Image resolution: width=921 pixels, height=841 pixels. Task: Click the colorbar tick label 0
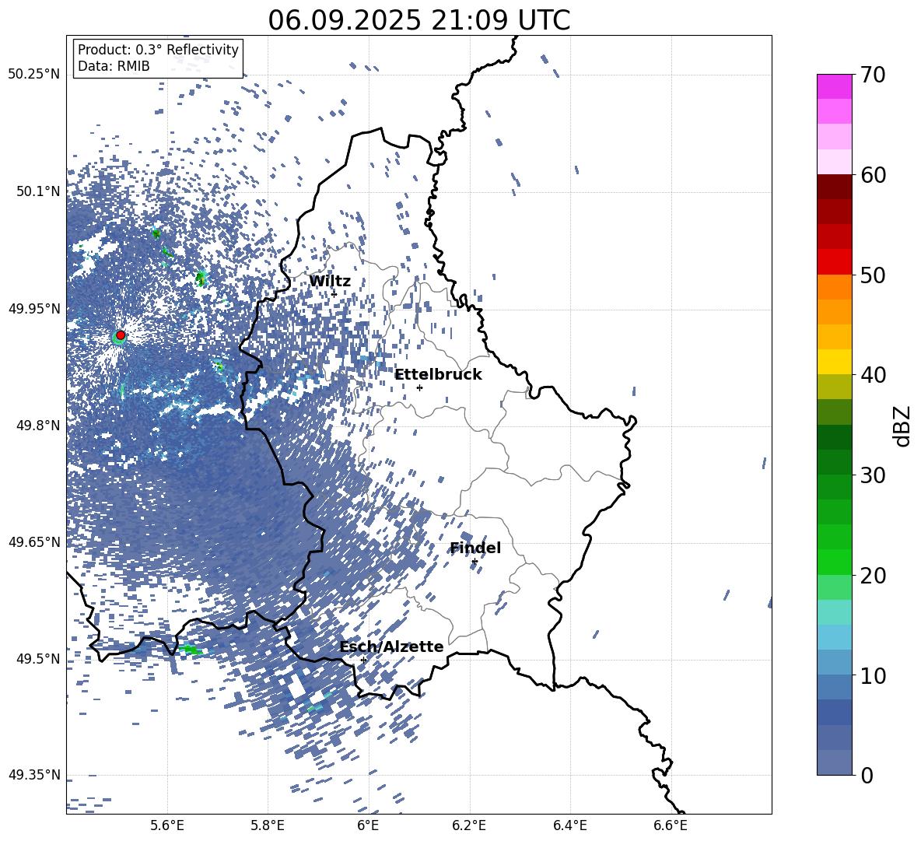pyautogui.click(x=867, y=776)
